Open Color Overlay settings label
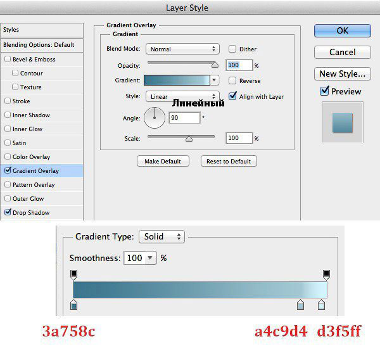The width and height of the screenshot is (380, 351). point(31,157)
